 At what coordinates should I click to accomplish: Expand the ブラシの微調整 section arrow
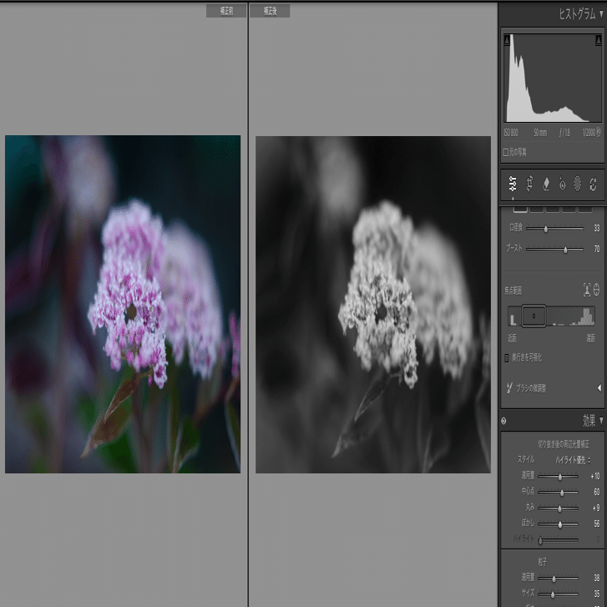[x=599, y=388]
